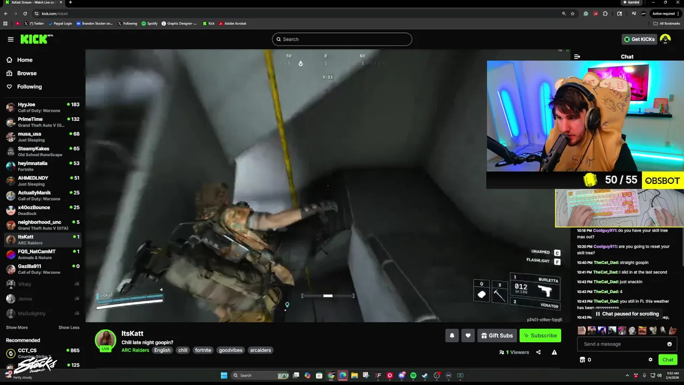Open the Twitter bookmark

click(34, 24)
